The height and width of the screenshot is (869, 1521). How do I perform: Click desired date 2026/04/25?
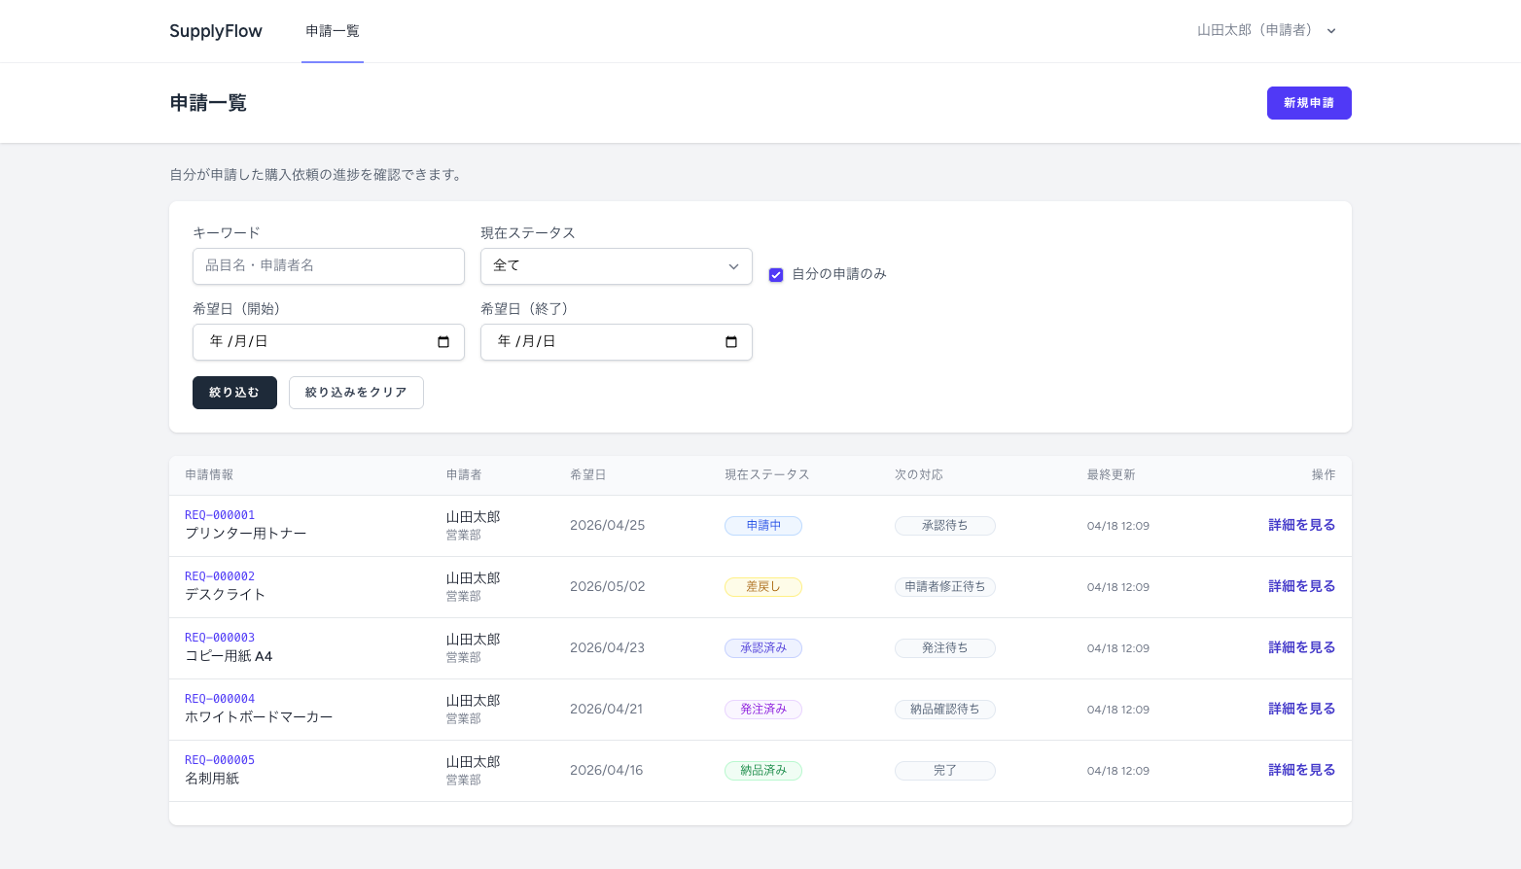[608, 525]
